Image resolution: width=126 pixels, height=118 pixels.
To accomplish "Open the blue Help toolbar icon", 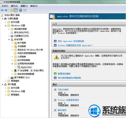I will coord(21,10).
